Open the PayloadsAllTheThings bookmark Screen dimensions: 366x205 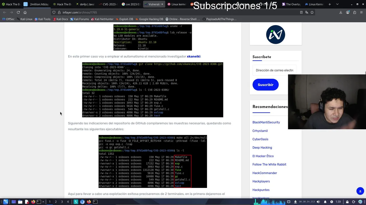(219, 19)
